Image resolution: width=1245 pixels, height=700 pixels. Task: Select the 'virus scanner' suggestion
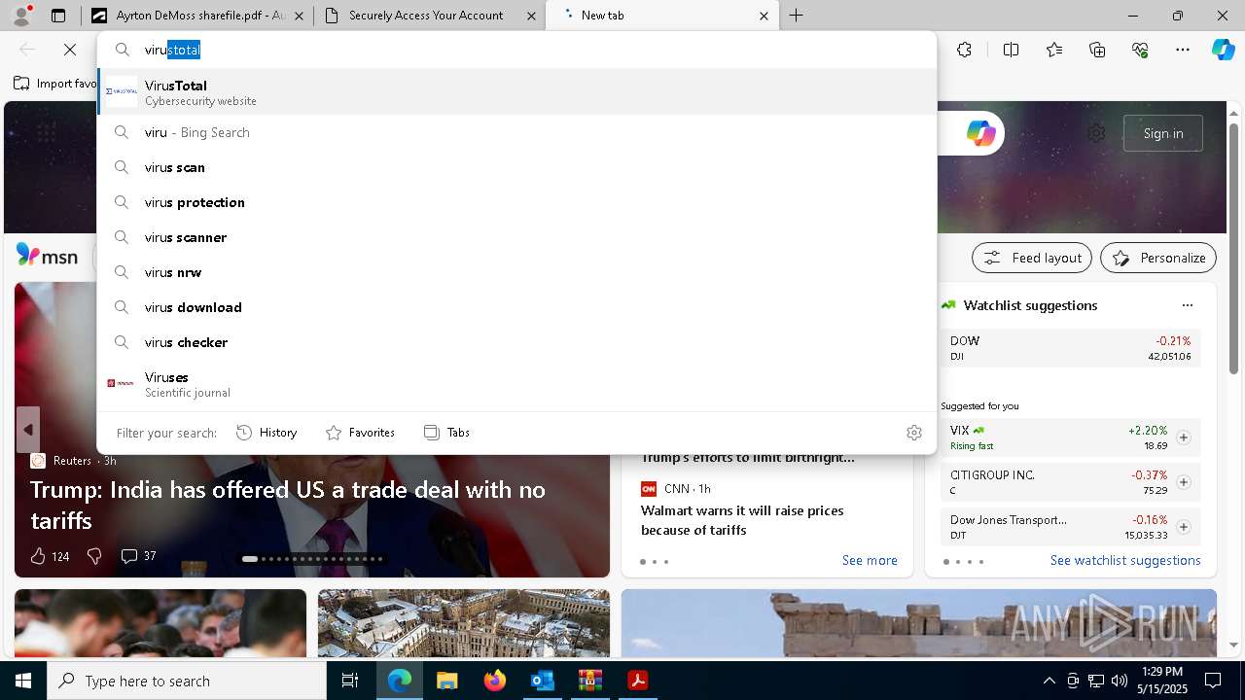(x=516, y=237)
